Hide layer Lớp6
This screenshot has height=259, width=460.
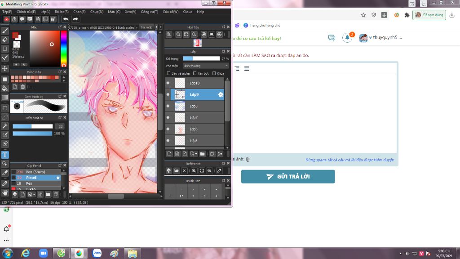(x=168, y=129)
